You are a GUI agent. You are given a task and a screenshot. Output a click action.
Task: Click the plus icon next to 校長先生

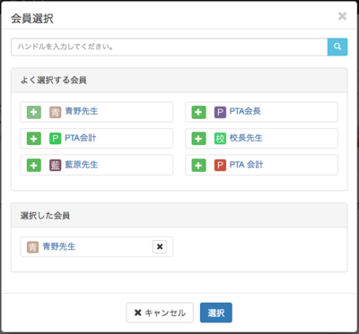[198, 139]
